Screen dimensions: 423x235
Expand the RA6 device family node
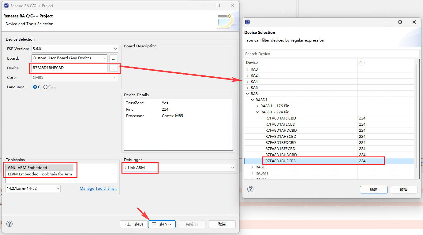coord(247,88)
